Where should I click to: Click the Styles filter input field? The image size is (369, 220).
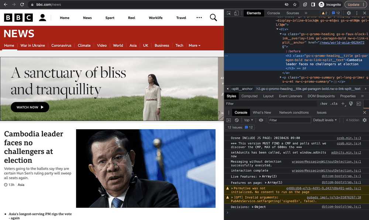click(270, 103)
